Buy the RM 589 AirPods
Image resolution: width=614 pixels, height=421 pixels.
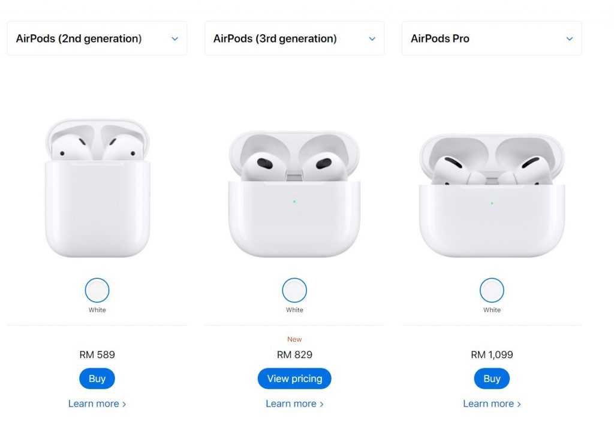click(97, 378)
